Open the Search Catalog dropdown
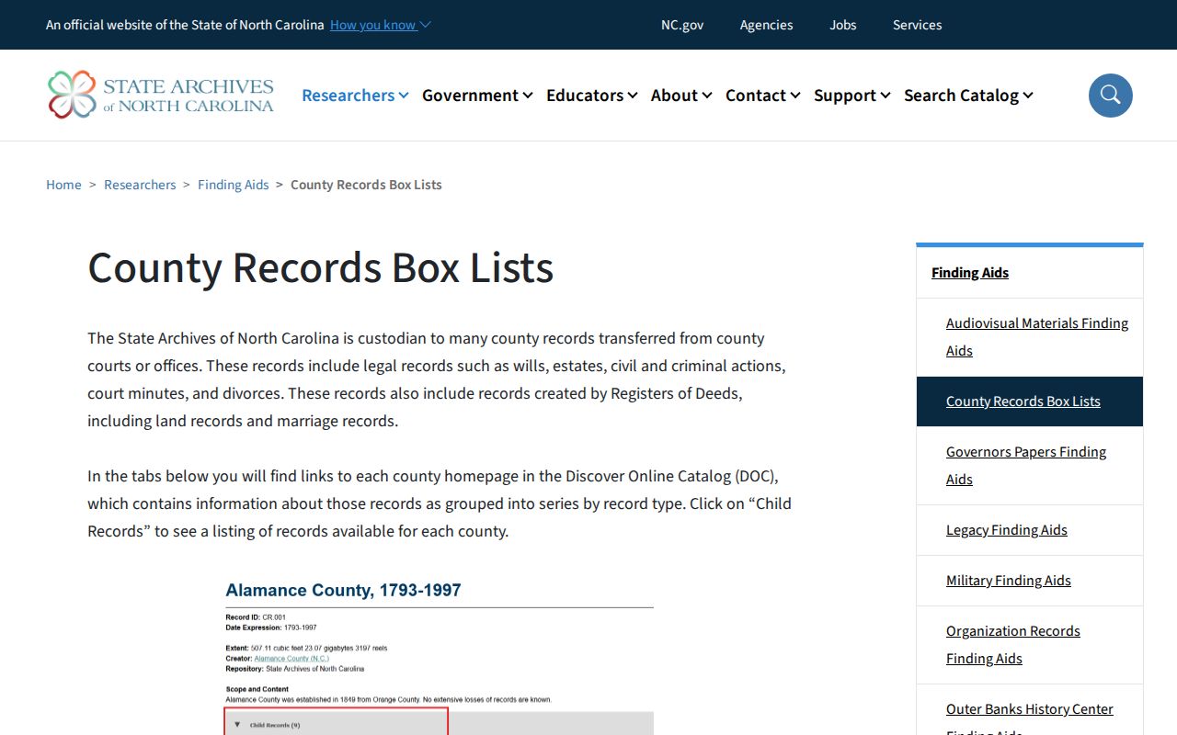Image resolution: width=1177 pixels, height=735 pixels. 968,96
